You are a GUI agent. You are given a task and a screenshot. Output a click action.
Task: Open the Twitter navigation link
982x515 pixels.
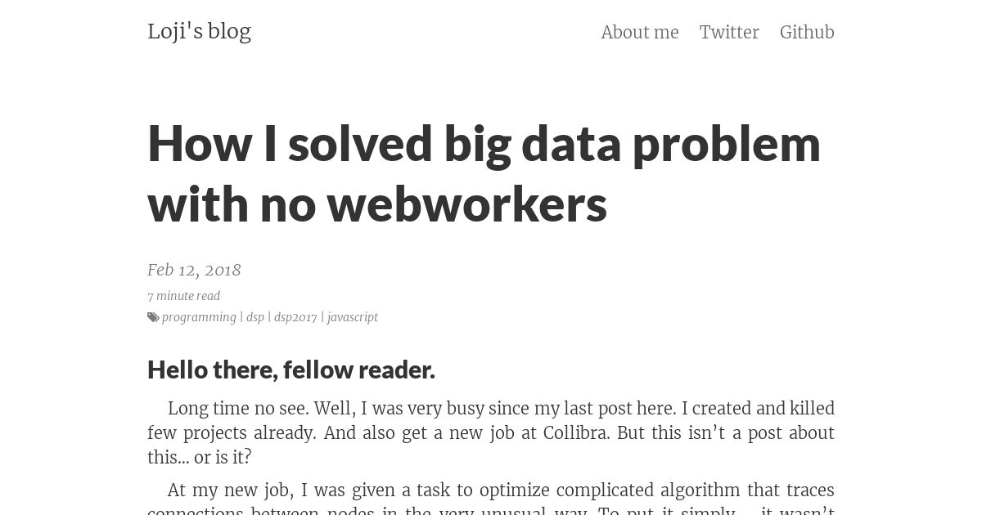[729, 32]
